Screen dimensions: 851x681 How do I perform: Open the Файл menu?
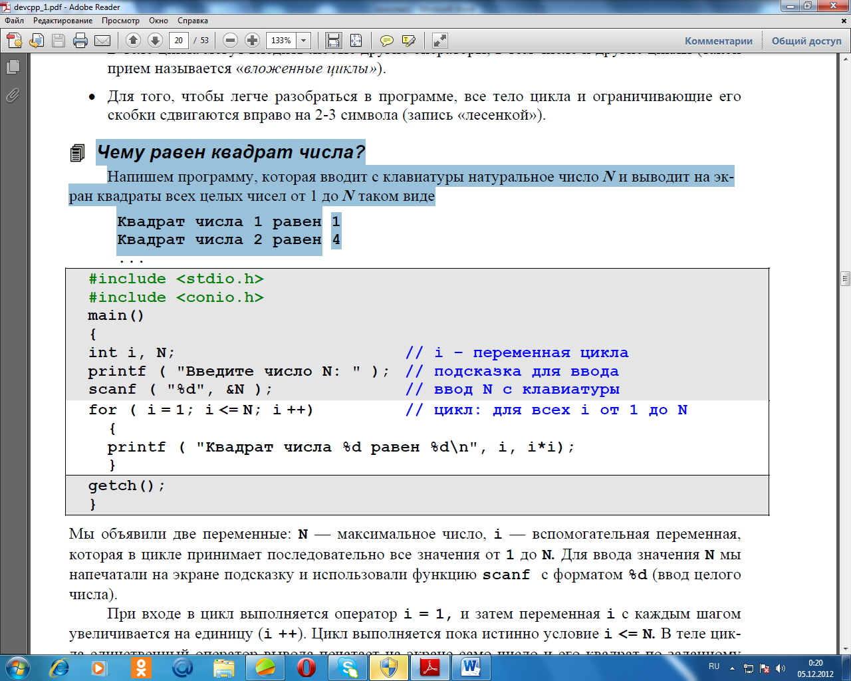[x=14, y=21]
